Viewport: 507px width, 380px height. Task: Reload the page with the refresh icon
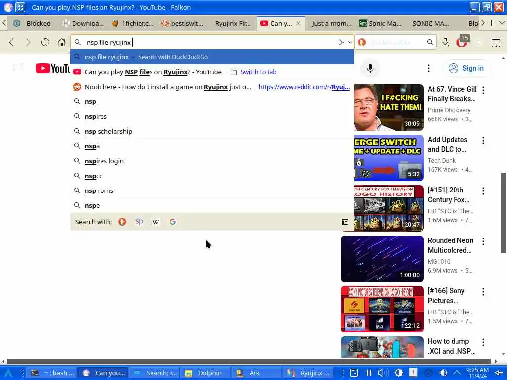pos(45,42)
